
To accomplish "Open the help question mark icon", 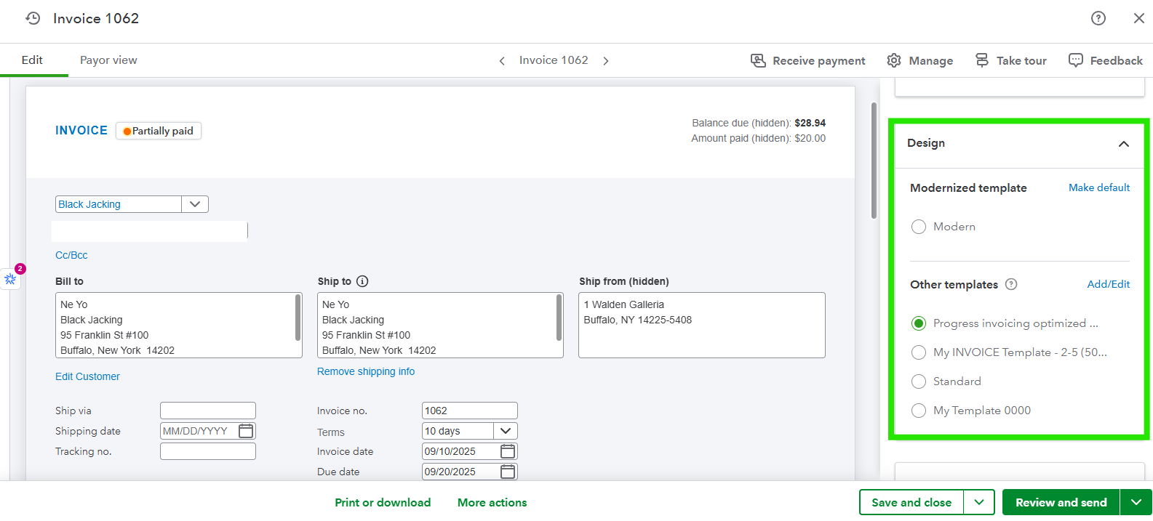I will (1098, 18).
